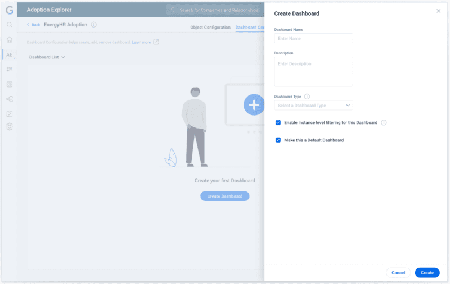450x284 pixels.
Task: Select the AE Adoption Explorer sidebar icon
Action: 10,54
